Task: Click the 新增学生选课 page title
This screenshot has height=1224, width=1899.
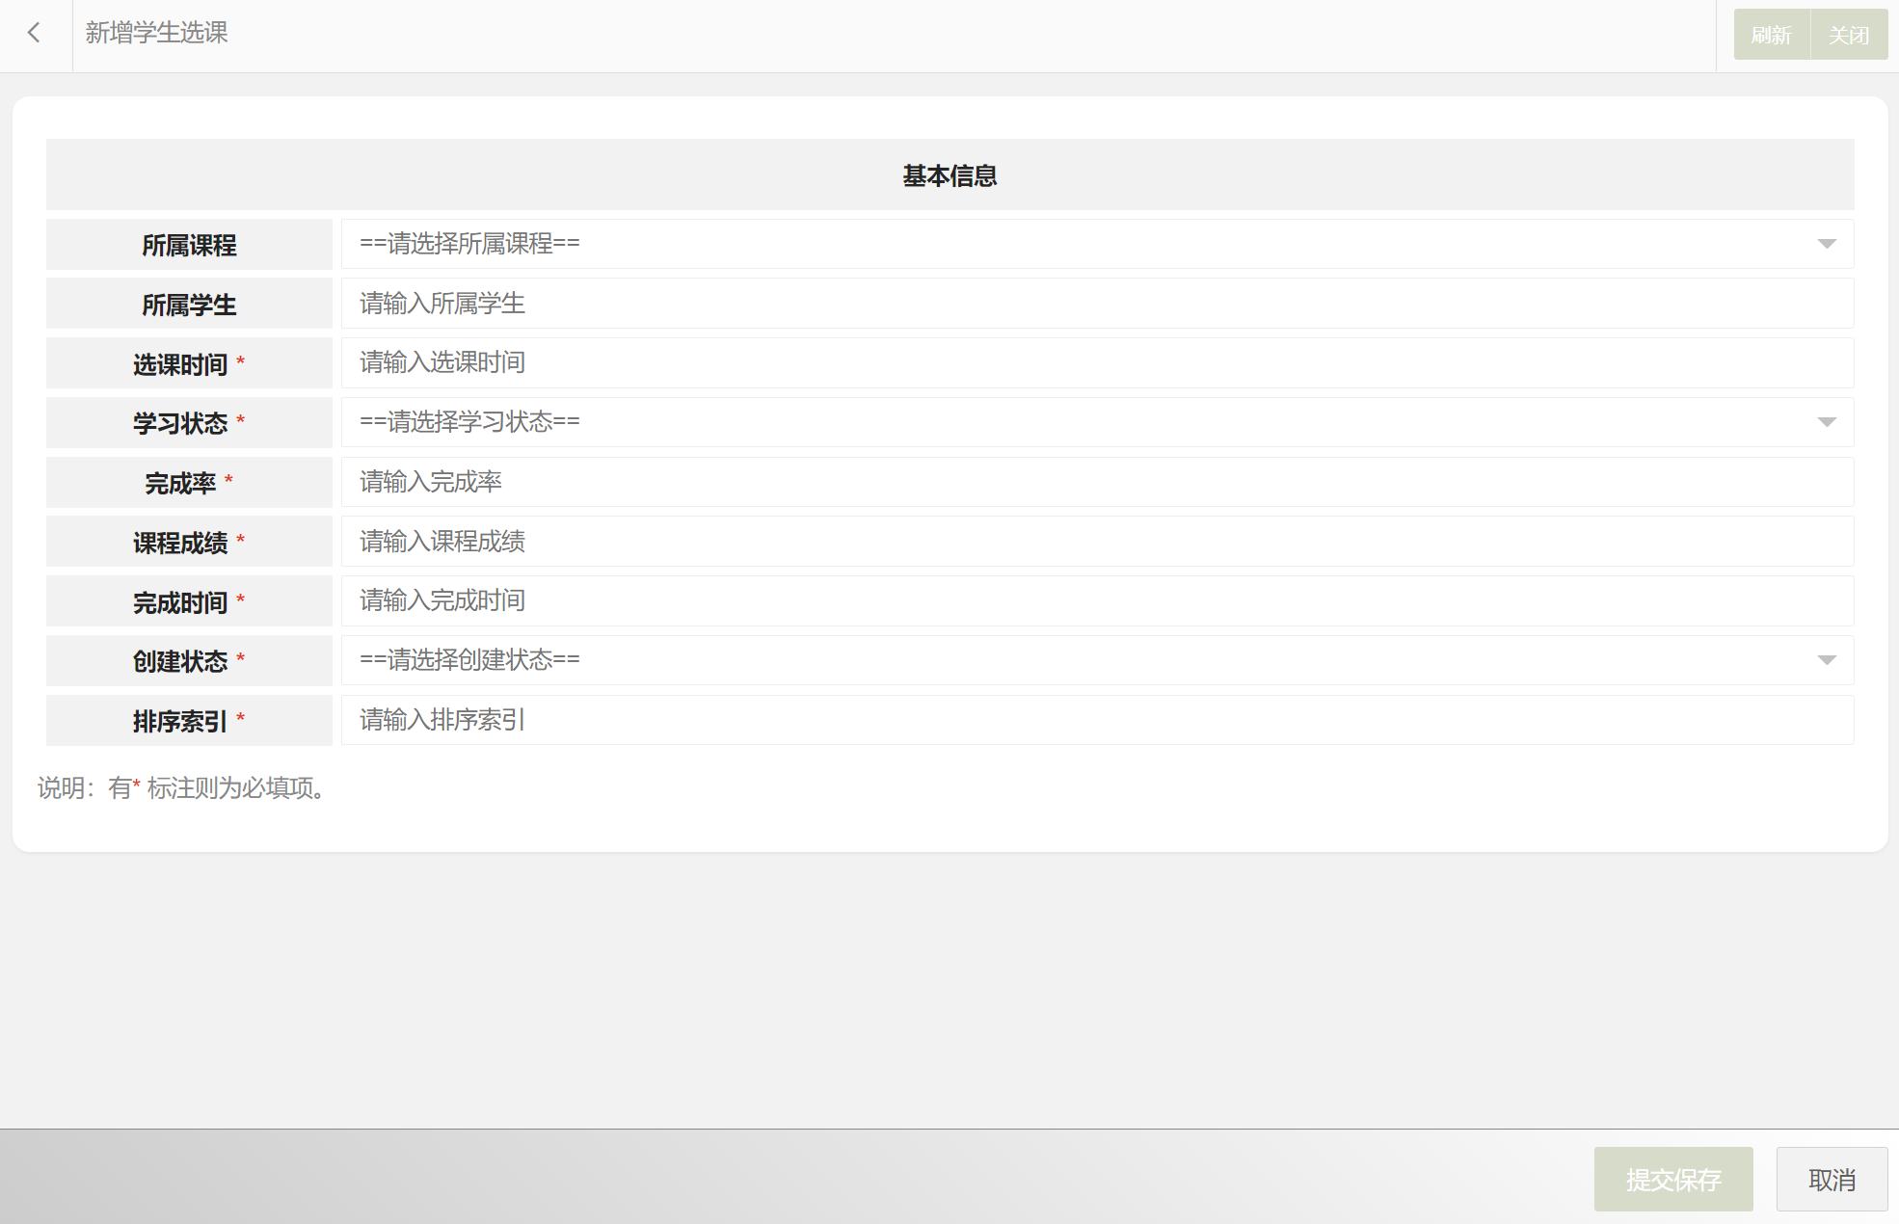Action: pyautogui.click(x=156, y=34)
